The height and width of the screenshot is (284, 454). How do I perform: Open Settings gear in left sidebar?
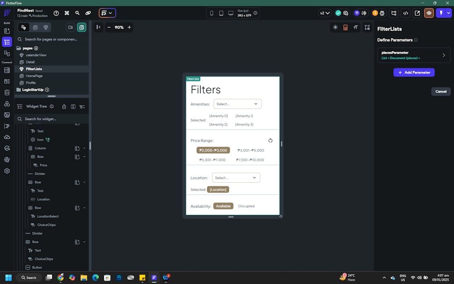tap(7, 171)
